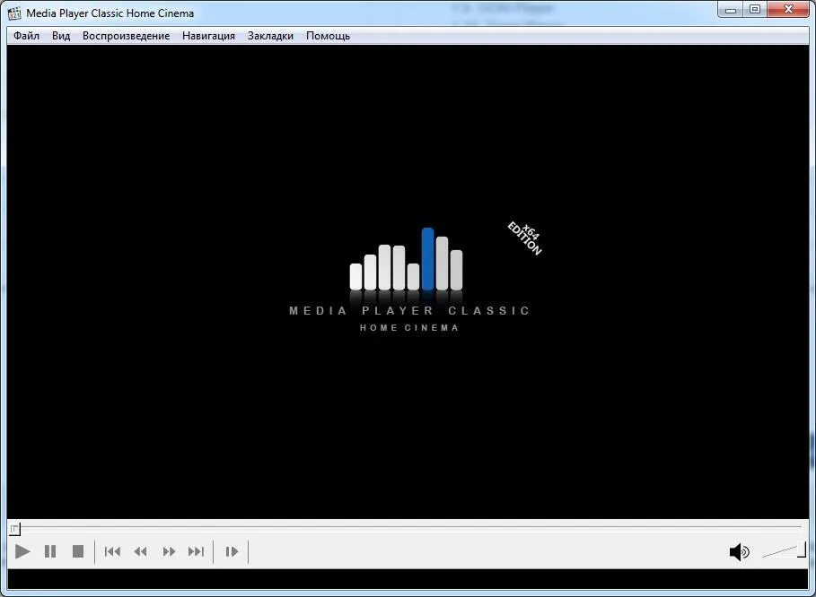Increase playback speed with fast-forward icon

(169, 551)
